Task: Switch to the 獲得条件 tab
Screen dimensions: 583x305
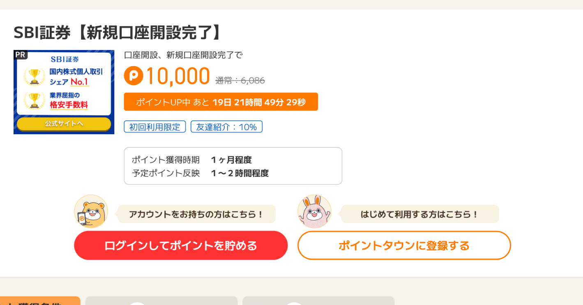Action: tap(40, 303)
